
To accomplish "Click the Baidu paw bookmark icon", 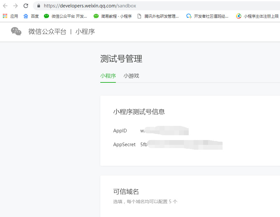I will point(26,16).
